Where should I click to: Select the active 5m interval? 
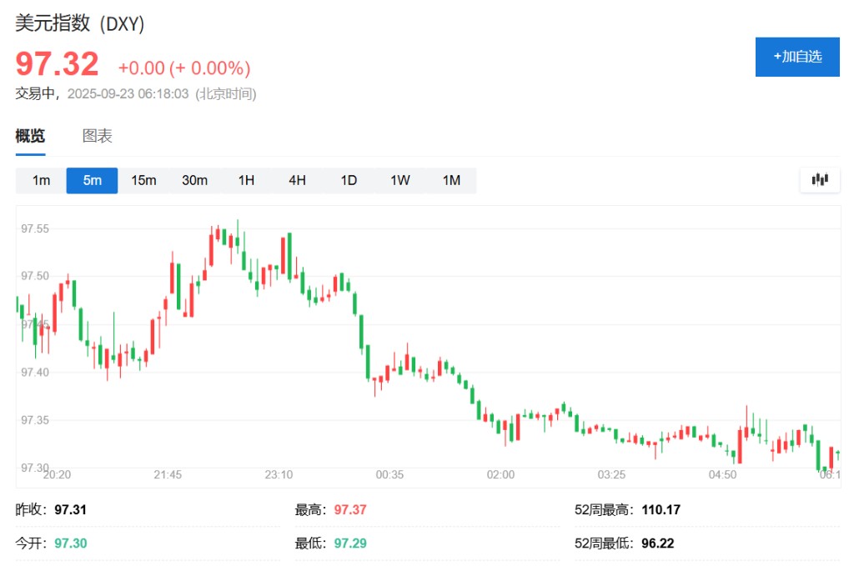coord(92,180)
